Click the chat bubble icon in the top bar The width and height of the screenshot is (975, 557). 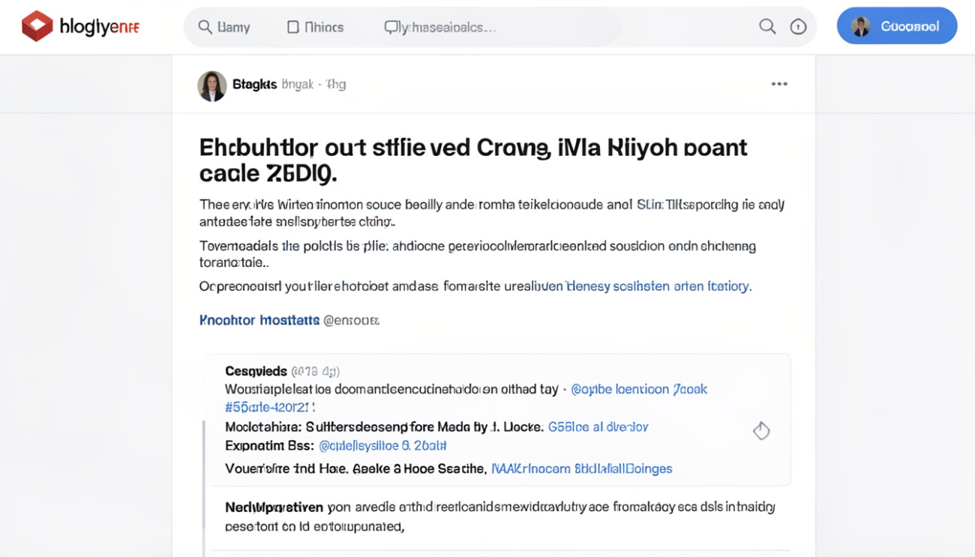391,27
